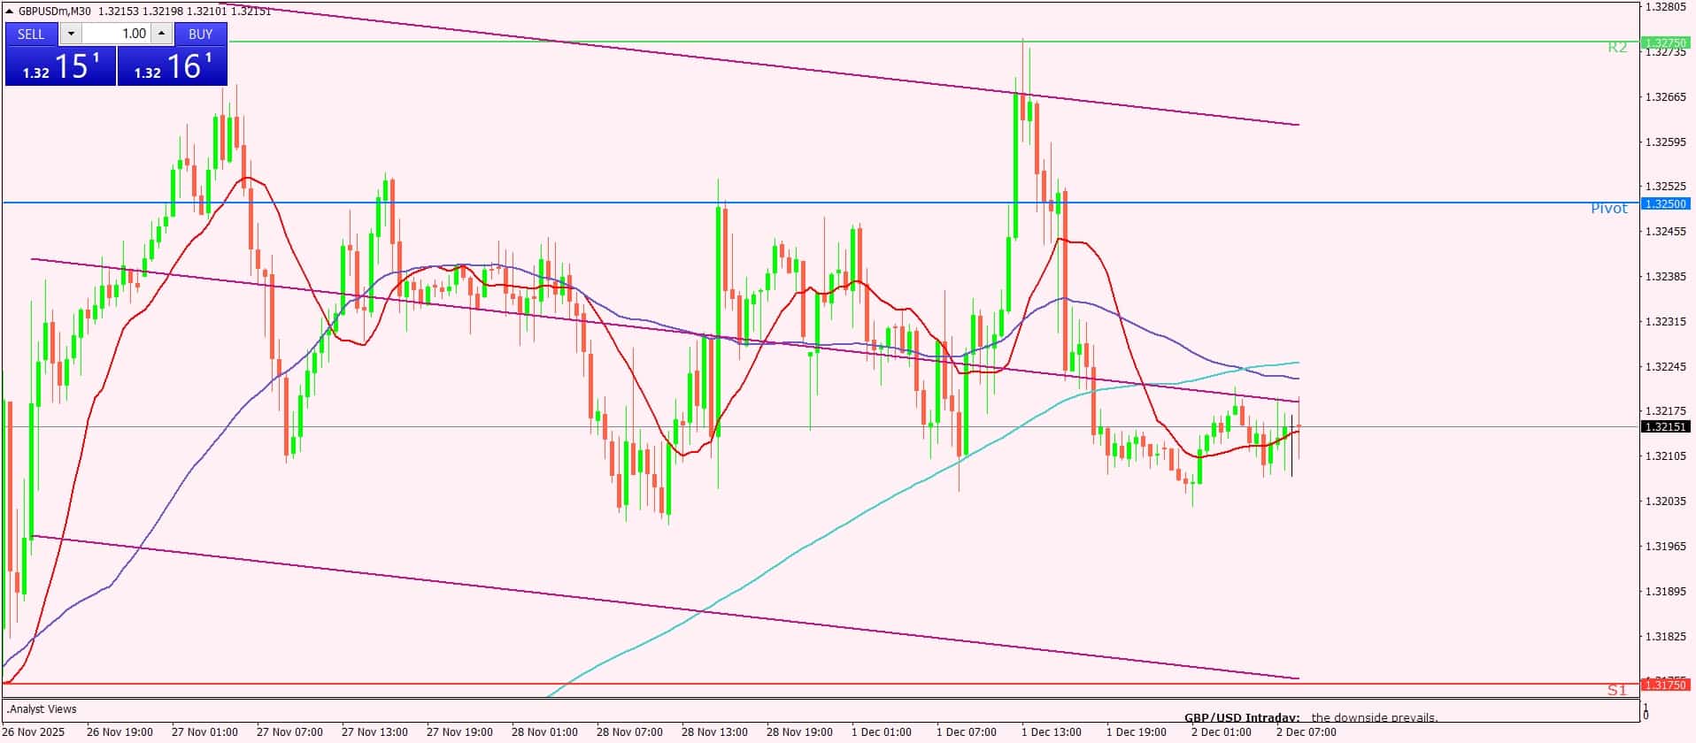This screenshot has height=743, width=1696.
Task: Decrease lot volume with down arrow
Action: [x=71, y=34]
